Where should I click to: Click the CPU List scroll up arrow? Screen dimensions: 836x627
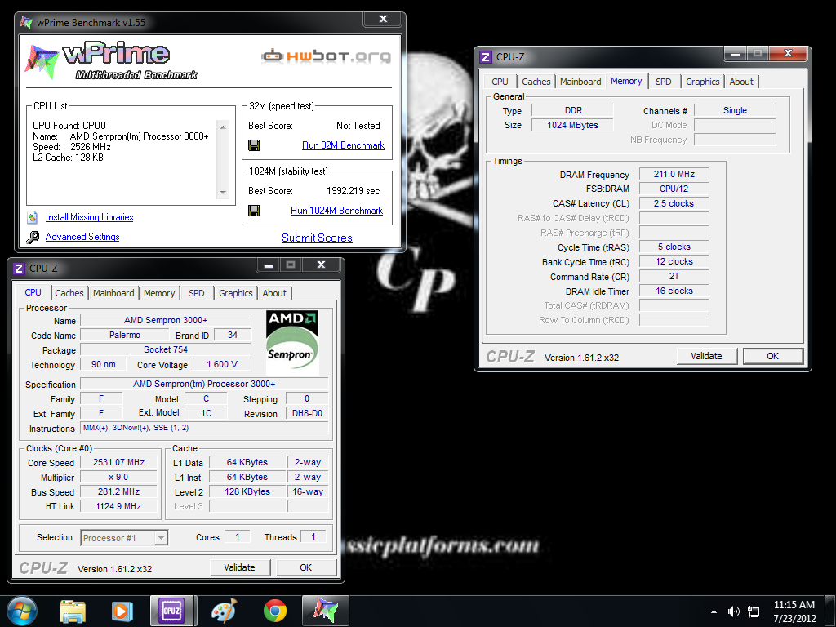point(223,127)
